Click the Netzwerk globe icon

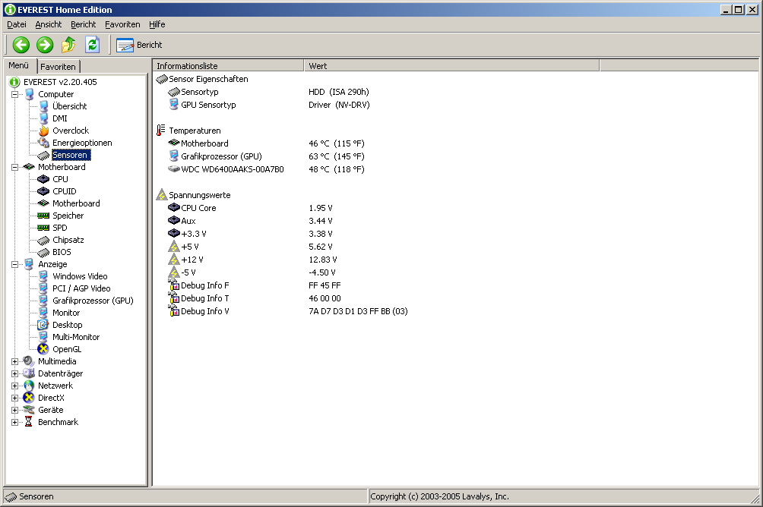(x=29, y=386)
